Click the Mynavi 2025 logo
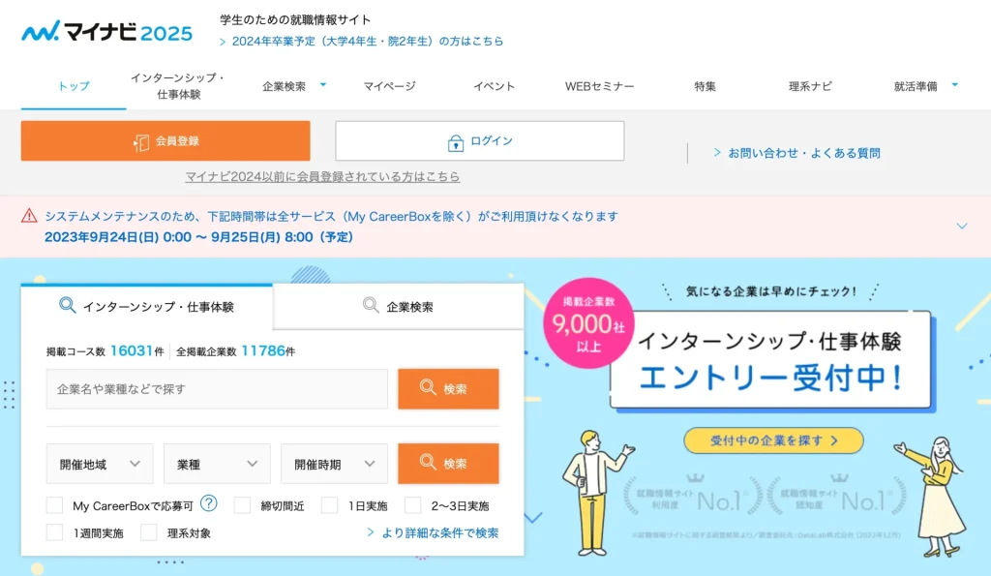Image resolution: width=991 pixels, height=576 pixels. pos(106,32)
